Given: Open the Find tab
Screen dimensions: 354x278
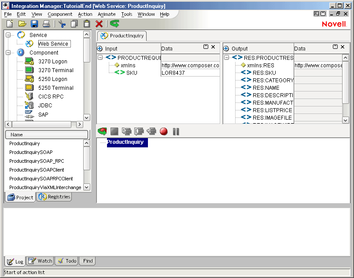Looking at the screenshot, I should click(x=88, y=261).
